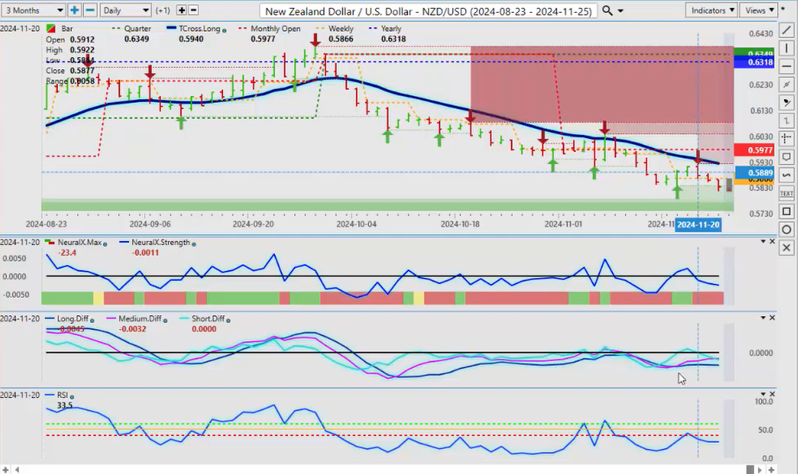
Task: Select the ellipse drawing tool
Action: click(786, 230)
